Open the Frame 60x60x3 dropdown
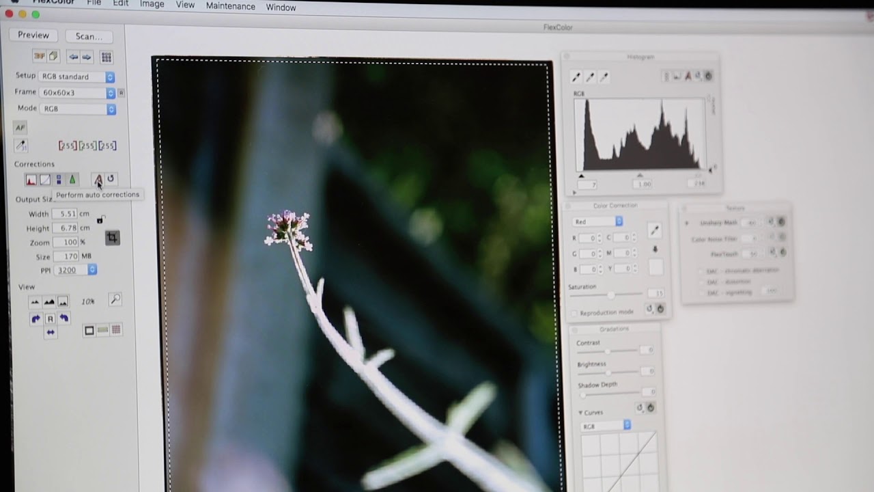This screenshot has width=874, height=492. click(x=77, y=92)
